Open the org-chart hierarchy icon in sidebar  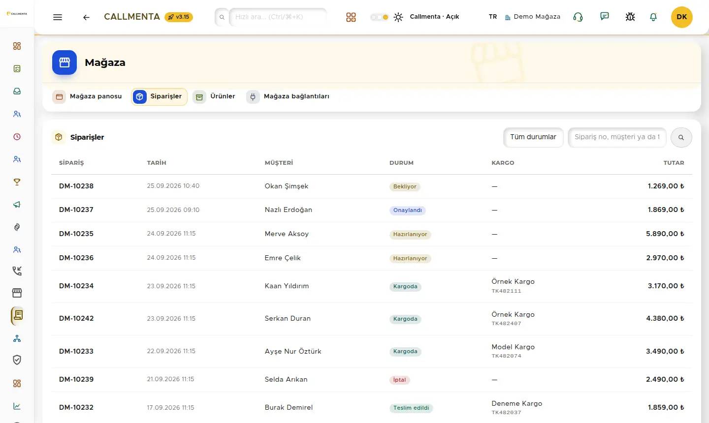tap(17, 338)
